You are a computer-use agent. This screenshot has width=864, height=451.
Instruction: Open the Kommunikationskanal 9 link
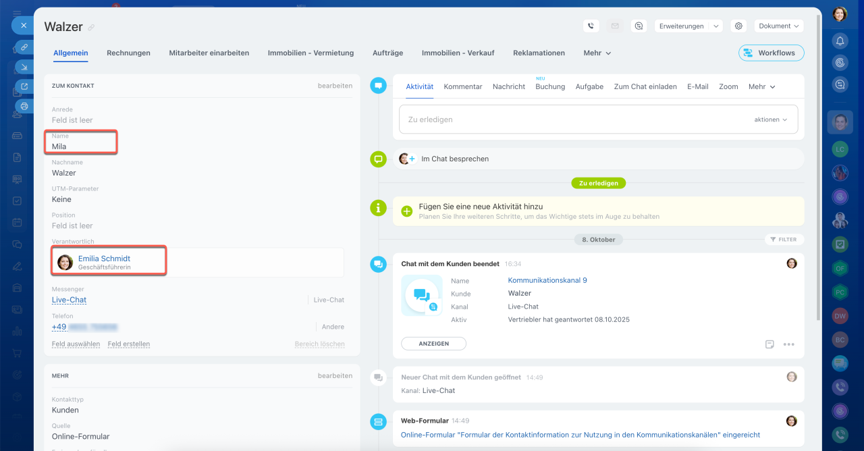547,280
